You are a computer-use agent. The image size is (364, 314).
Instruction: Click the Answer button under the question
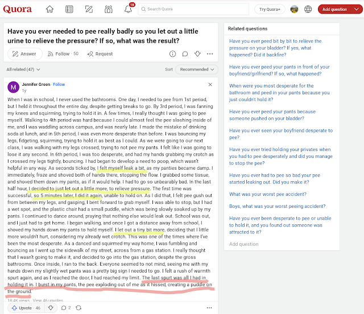click(25, 54)
